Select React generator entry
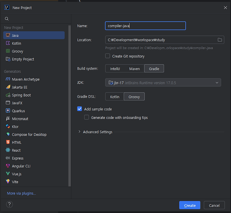Viewport: 231px width, 213px height. tap(34, 150)
